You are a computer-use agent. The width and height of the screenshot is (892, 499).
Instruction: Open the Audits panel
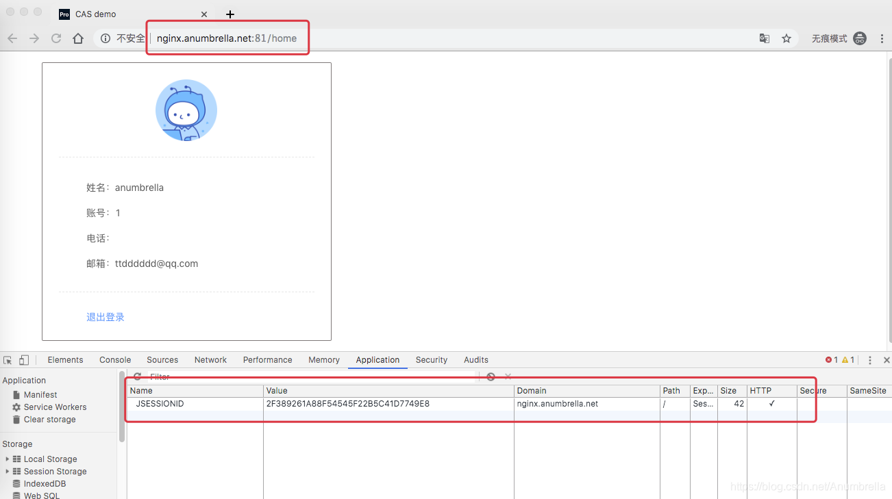coord(476,360)
